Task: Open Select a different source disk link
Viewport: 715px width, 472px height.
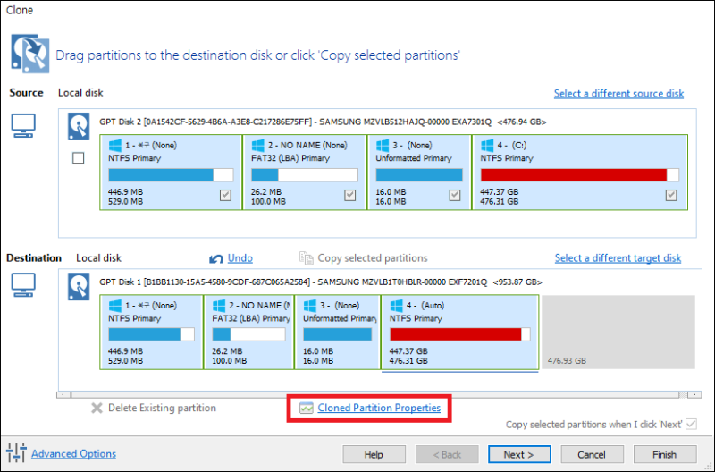Action: 618,94
